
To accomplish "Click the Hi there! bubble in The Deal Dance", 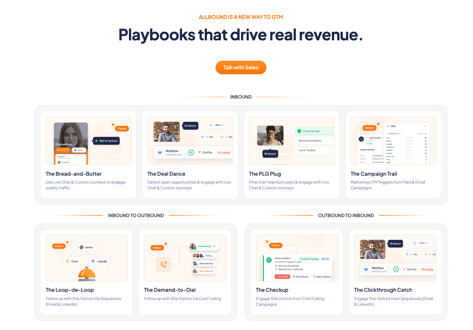I will point(190,126).
